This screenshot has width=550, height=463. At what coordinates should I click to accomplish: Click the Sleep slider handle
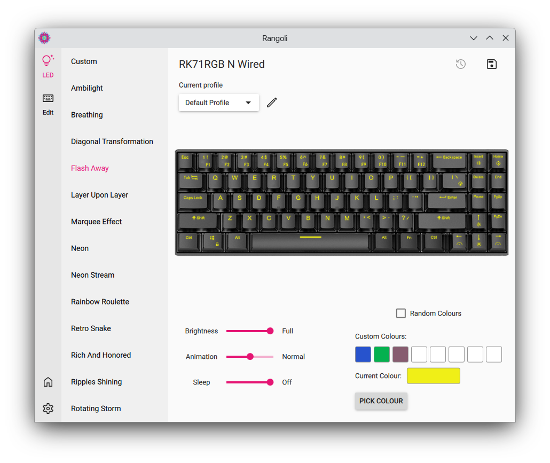pos(270,382)
